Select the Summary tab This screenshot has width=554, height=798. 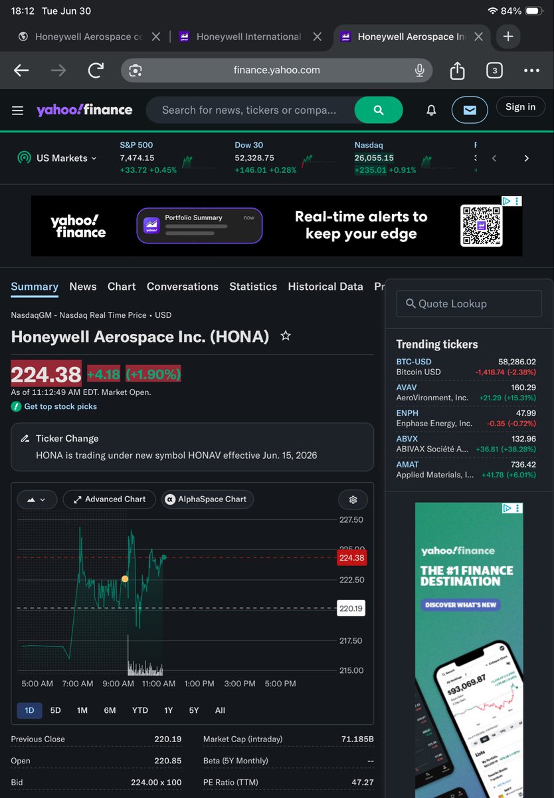click(x=35, y=287)
